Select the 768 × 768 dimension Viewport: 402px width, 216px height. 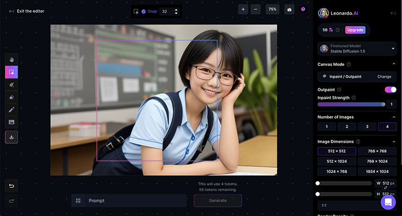tap(377, 151)
